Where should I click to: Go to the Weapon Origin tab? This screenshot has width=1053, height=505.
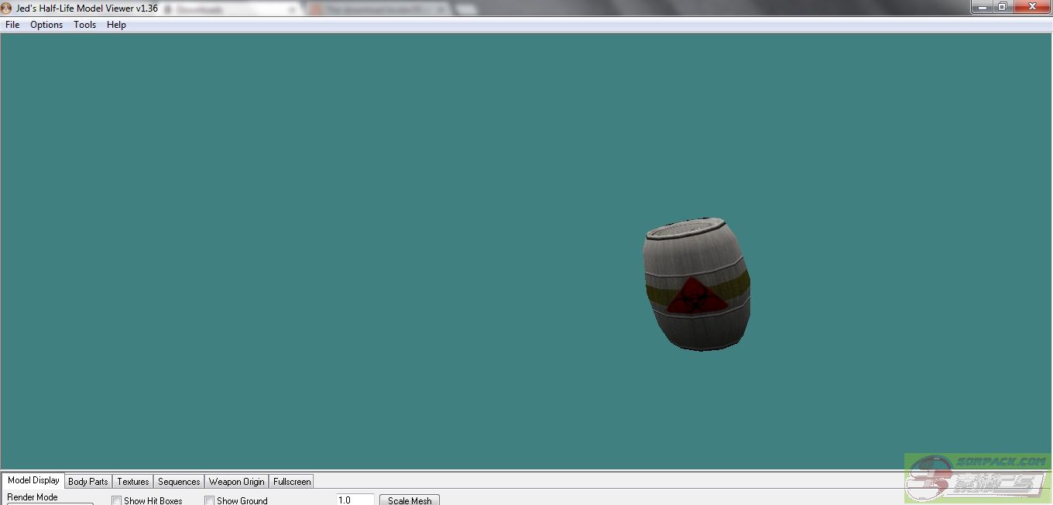(x=237, y=482)
